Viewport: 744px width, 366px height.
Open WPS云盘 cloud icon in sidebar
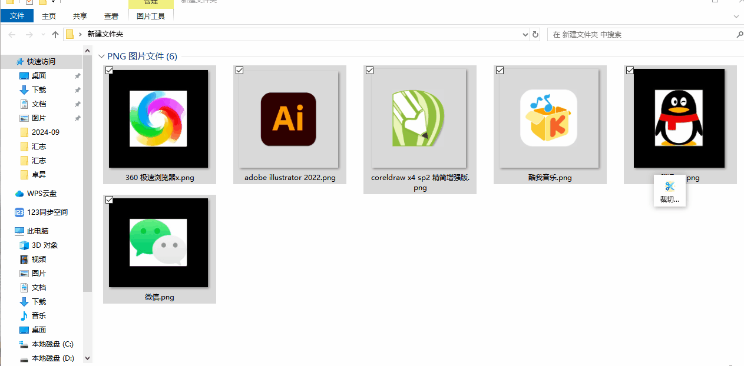[19, 194]
